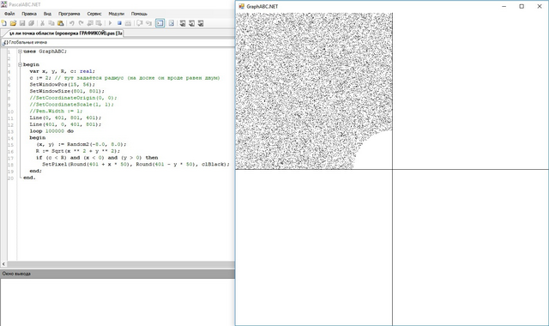Open the Вид menu
549x326 pixels.
(x=47, y=14)
